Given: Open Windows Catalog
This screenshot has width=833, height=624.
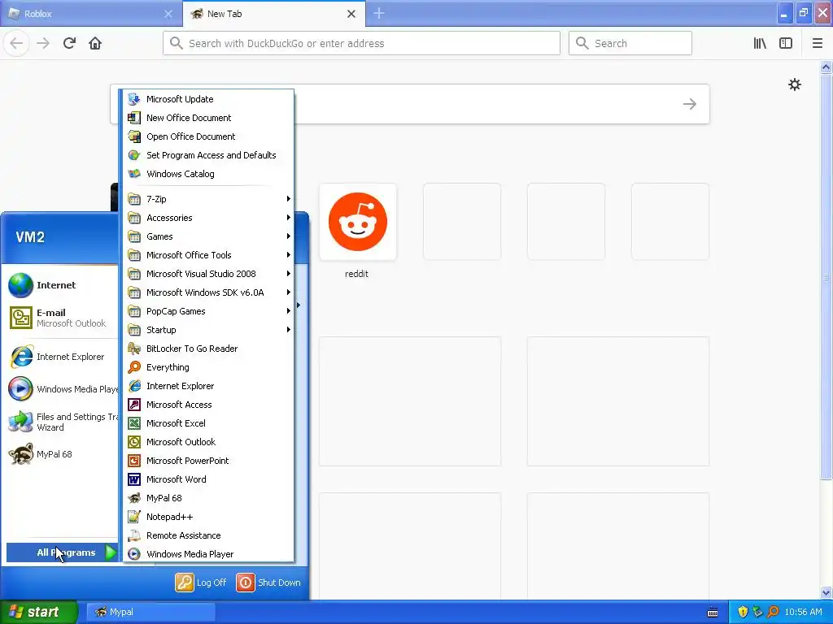Looking at the screenshot, I should pos(208,174).
